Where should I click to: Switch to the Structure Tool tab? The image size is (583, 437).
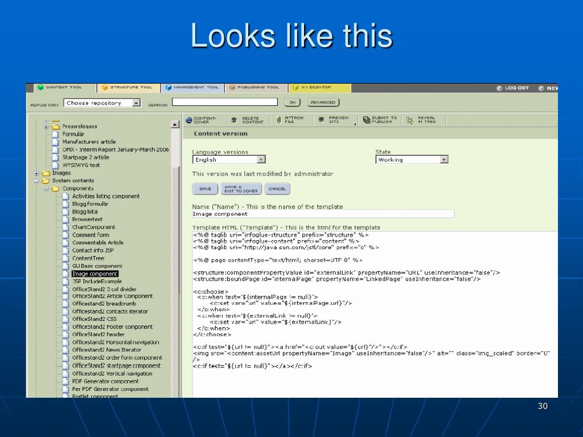point(129,88)
